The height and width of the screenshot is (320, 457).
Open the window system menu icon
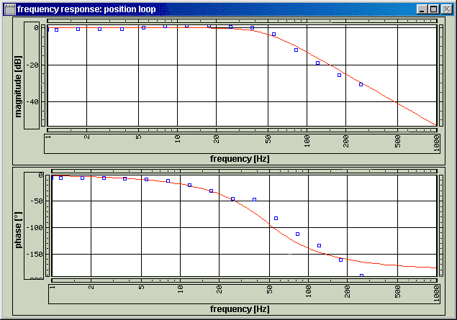[10, 9]
